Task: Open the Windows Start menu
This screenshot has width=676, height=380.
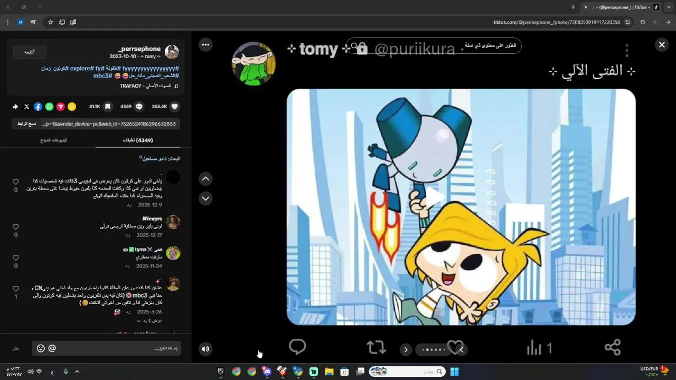Action: click(x=454, y=372)
